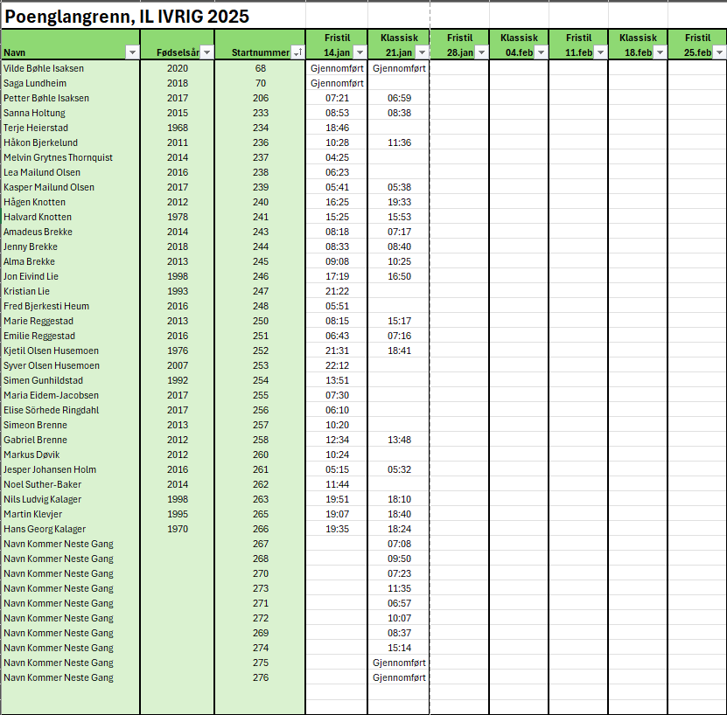This screenshot has height=715, width=727.
Task: Click the Startnummer sort filter button
Action: pos(298,52)
